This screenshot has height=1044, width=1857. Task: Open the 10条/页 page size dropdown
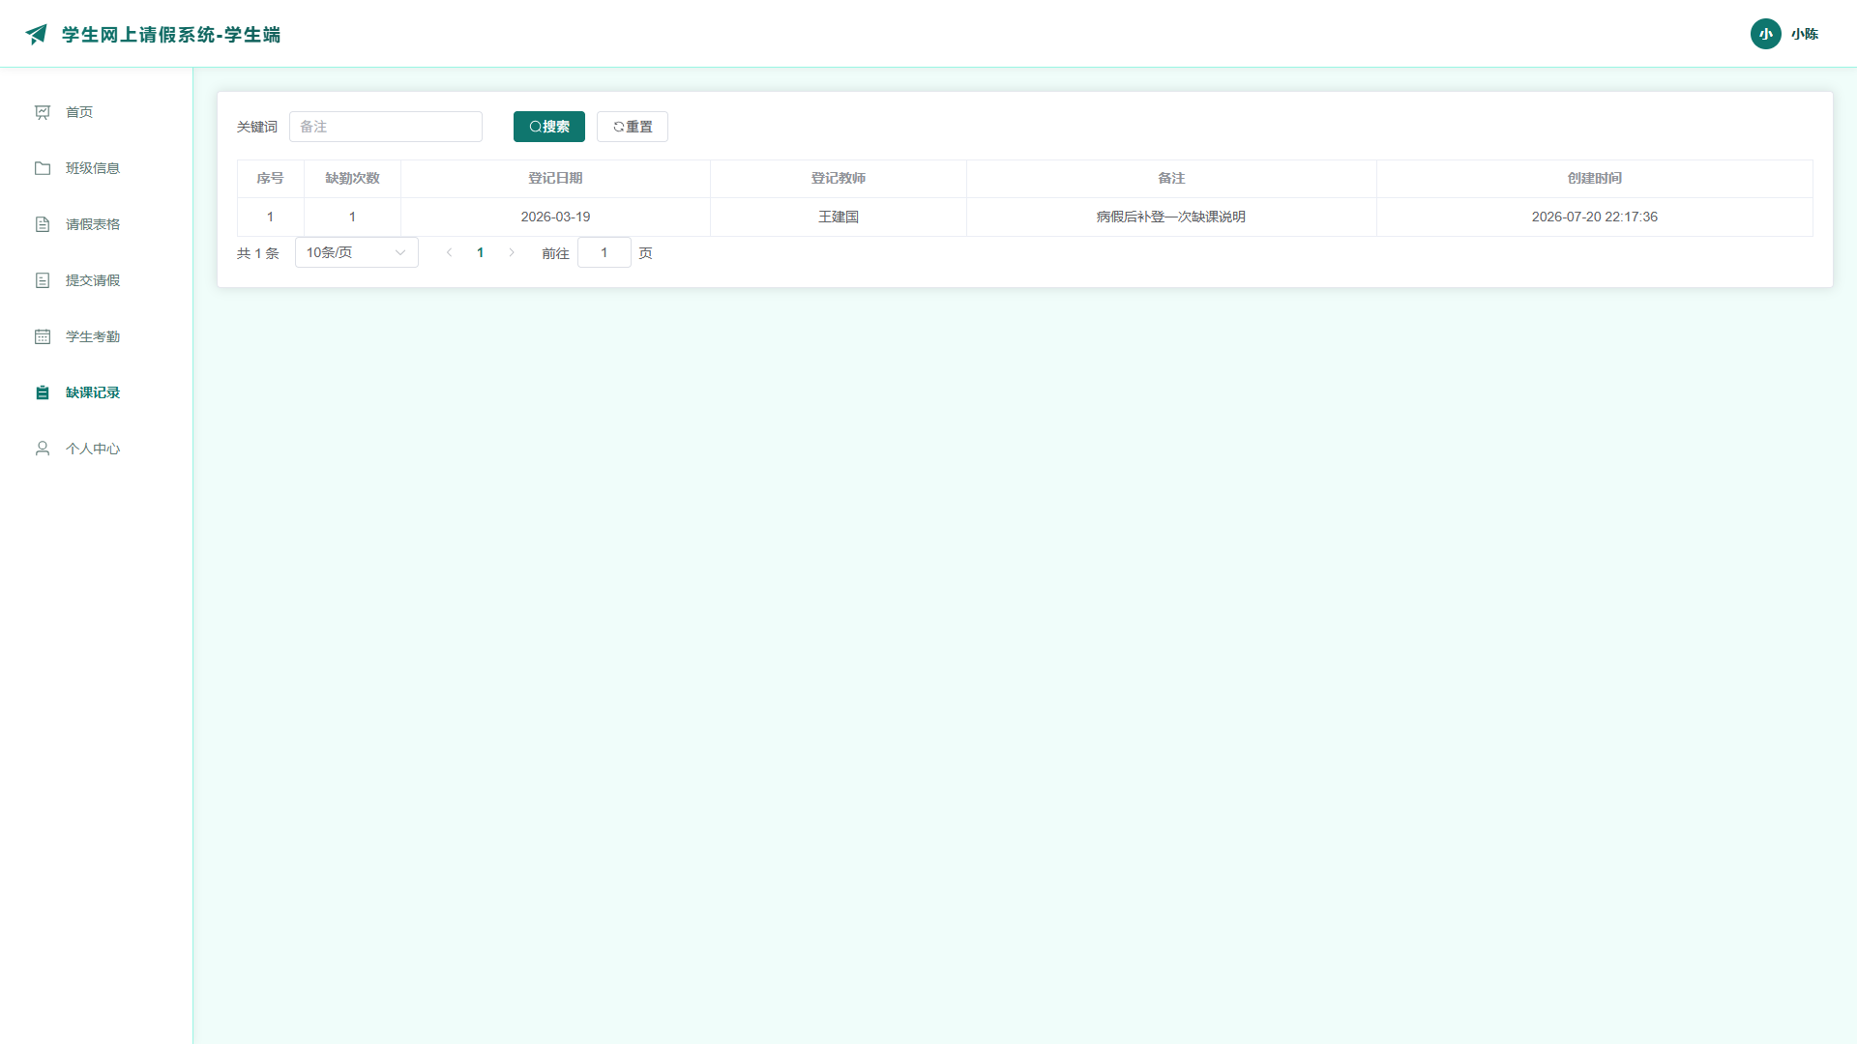356,252
